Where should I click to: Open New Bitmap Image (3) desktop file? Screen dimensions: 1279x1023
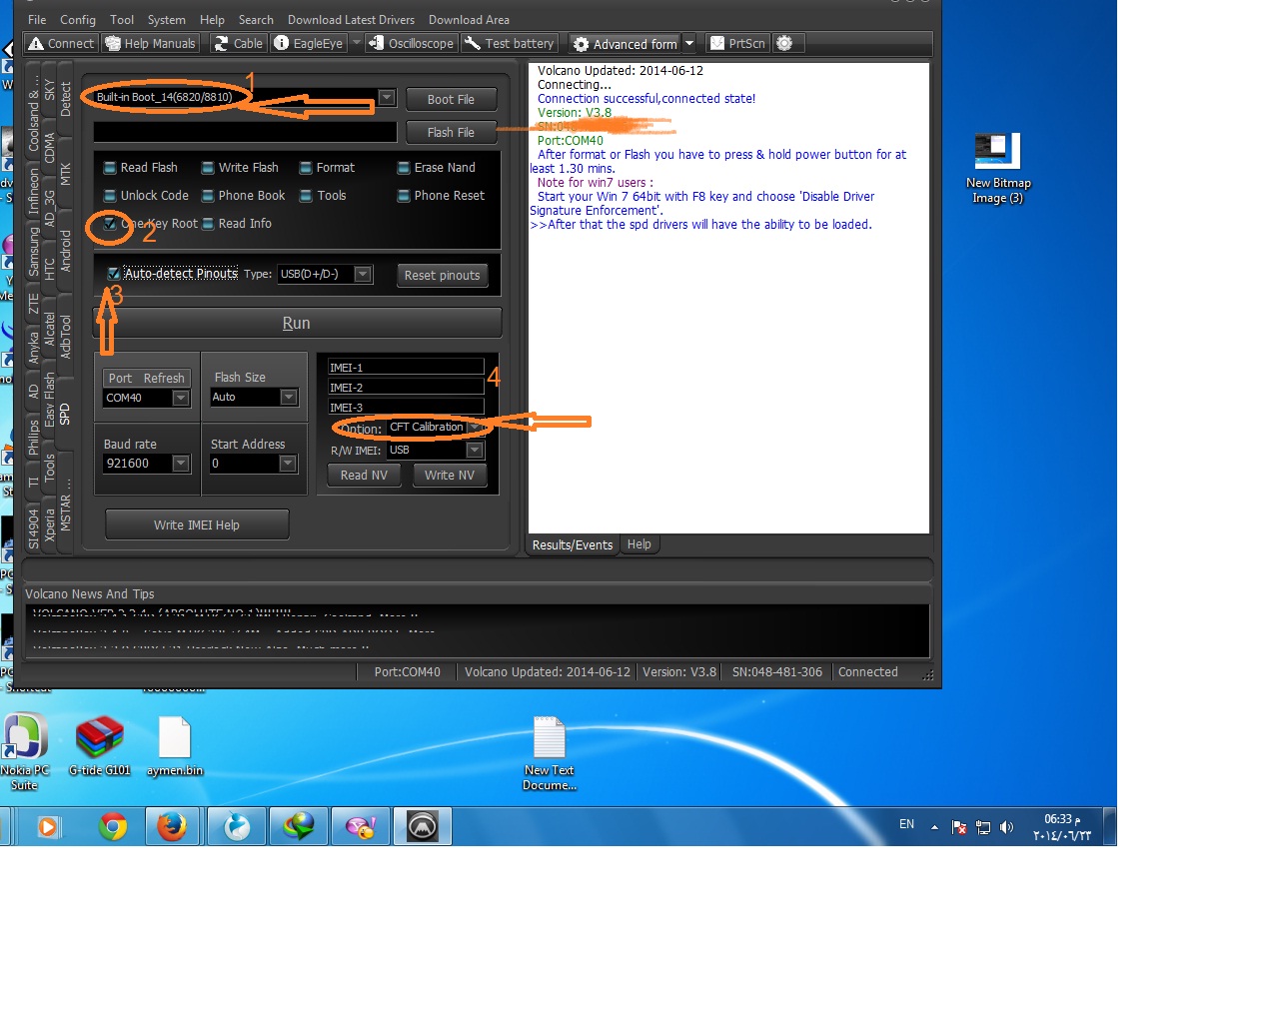[x=998, y=168]
